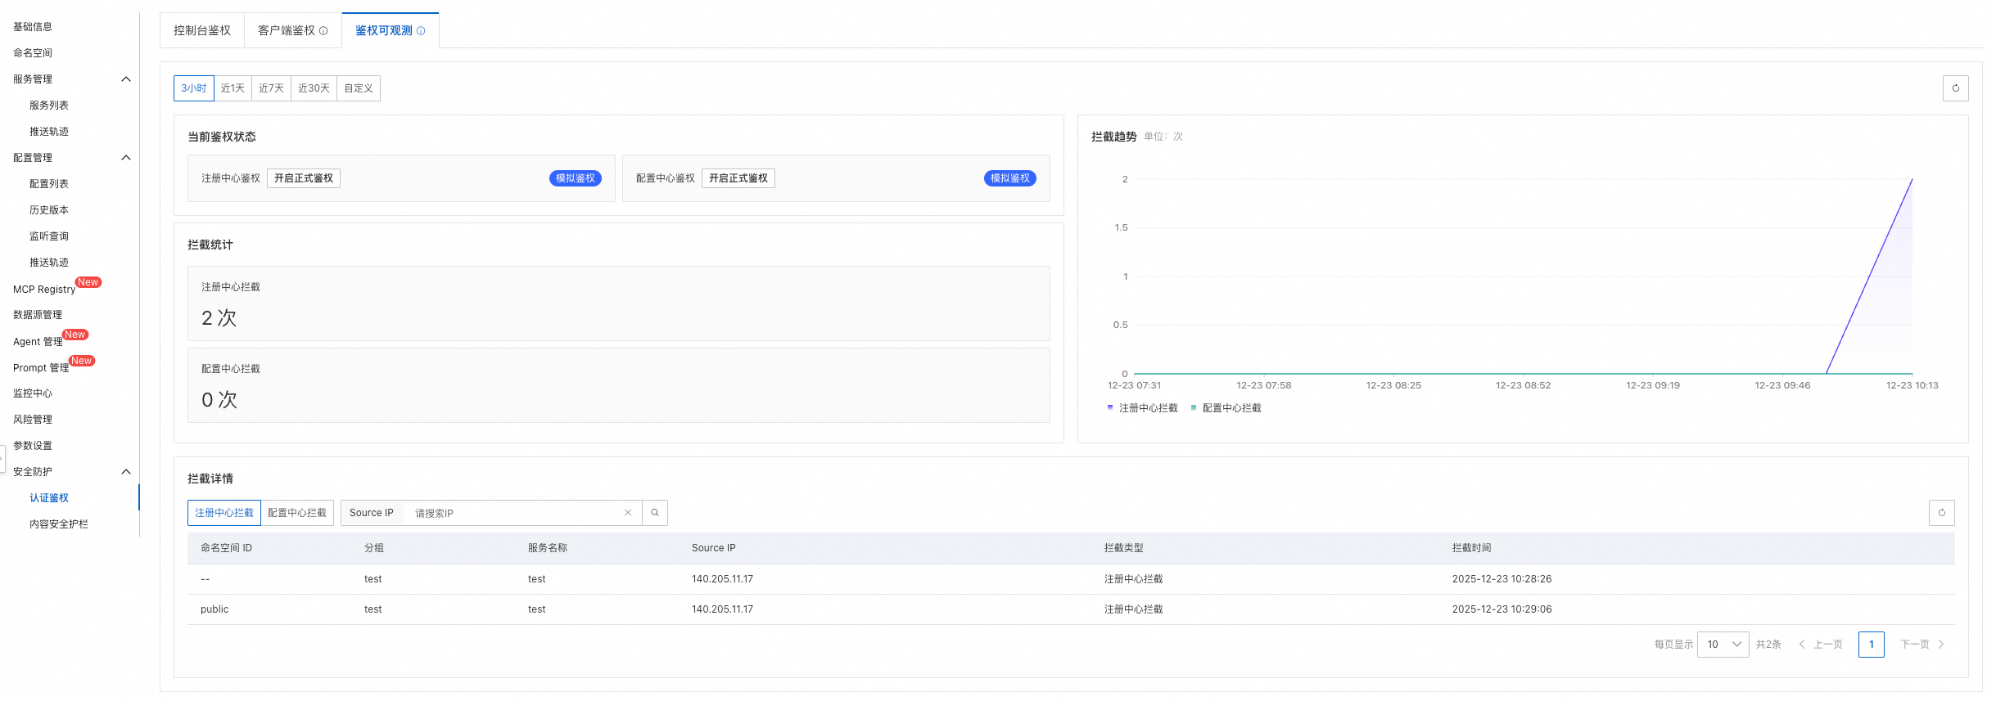Click 下一页 pagination button
Screen dimensions: 1996x701
(1921, 645)
